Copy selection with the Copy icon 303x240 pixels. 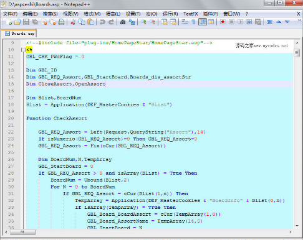[82, 22]
